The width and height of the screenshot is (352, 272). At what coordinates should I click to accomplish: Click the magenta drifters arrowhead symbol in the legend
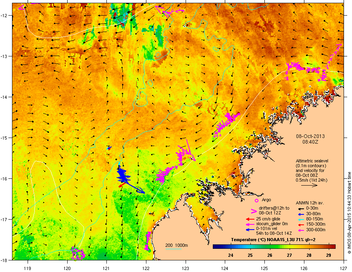coord(254,211)
